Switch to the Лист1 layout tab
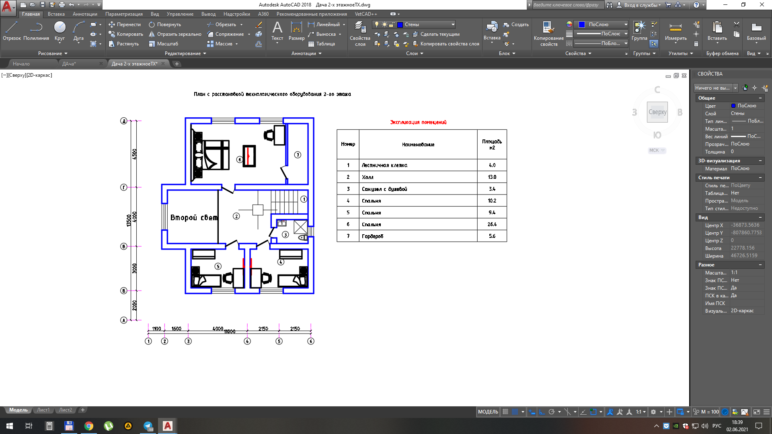The height and width of the screenshot is (434, 772). [43, 410]
